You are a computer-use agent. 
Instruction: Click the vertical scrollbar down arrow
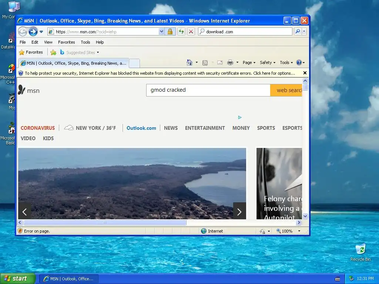coord(305,216)
